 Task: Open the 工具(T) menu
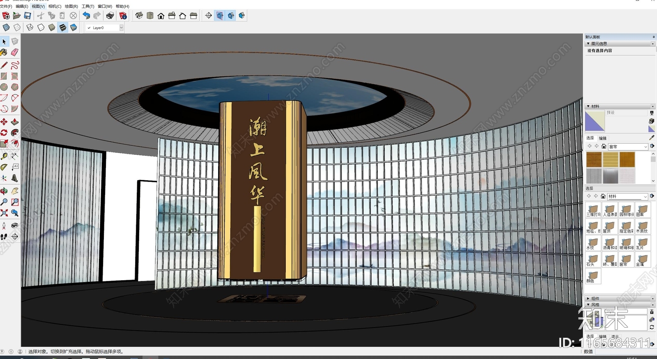pyautogui.click(x=88, y=6)
